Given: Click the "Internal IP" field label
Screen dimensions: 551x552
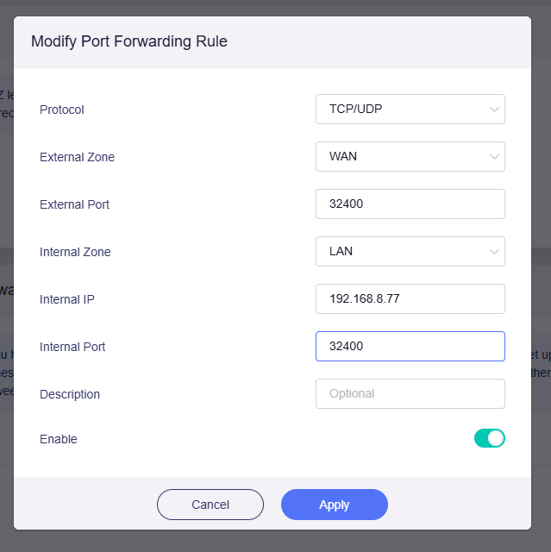Looking at the screenshot, I should point(67,299).
